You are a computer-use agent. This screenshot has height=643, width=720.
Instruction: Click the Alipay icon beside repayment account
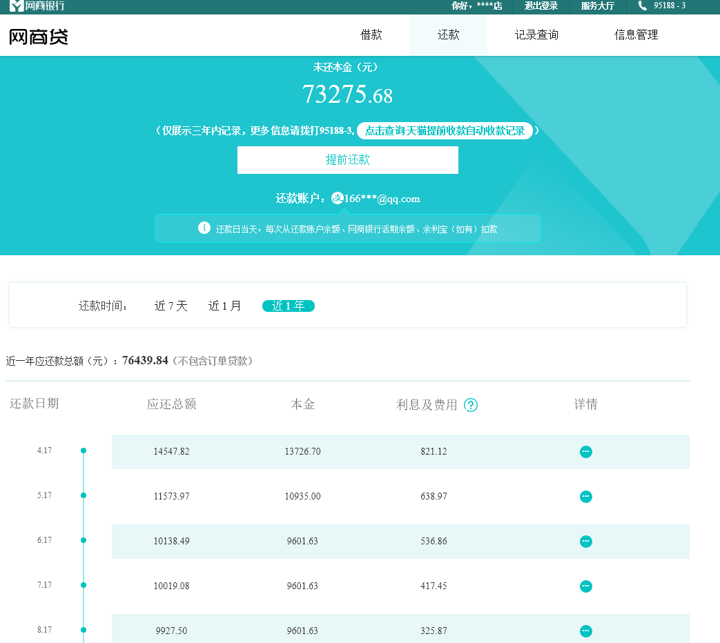(338, 198)
